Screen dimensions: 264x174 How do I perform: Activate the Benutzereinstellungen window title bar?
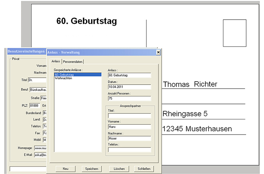click(x=26, y=52)
